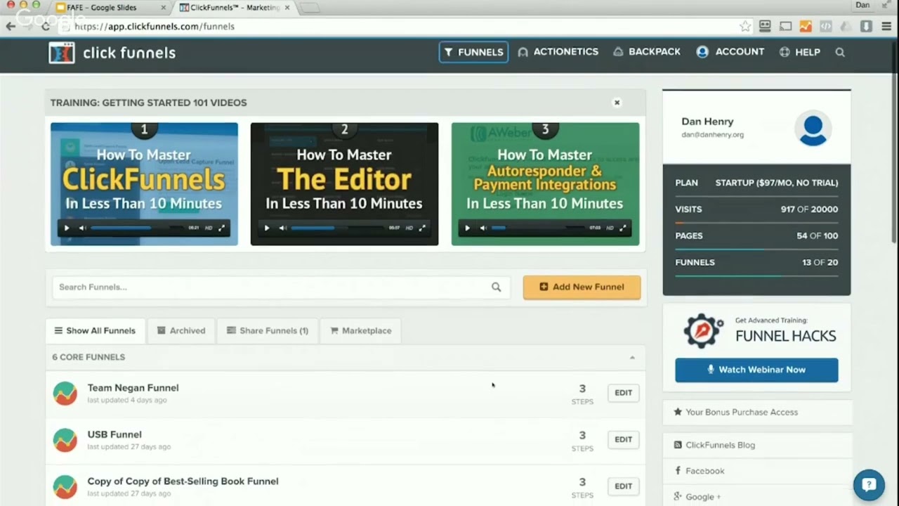Open the Chrome menu icon
The image size is (899, 506).
pos(886,26)
